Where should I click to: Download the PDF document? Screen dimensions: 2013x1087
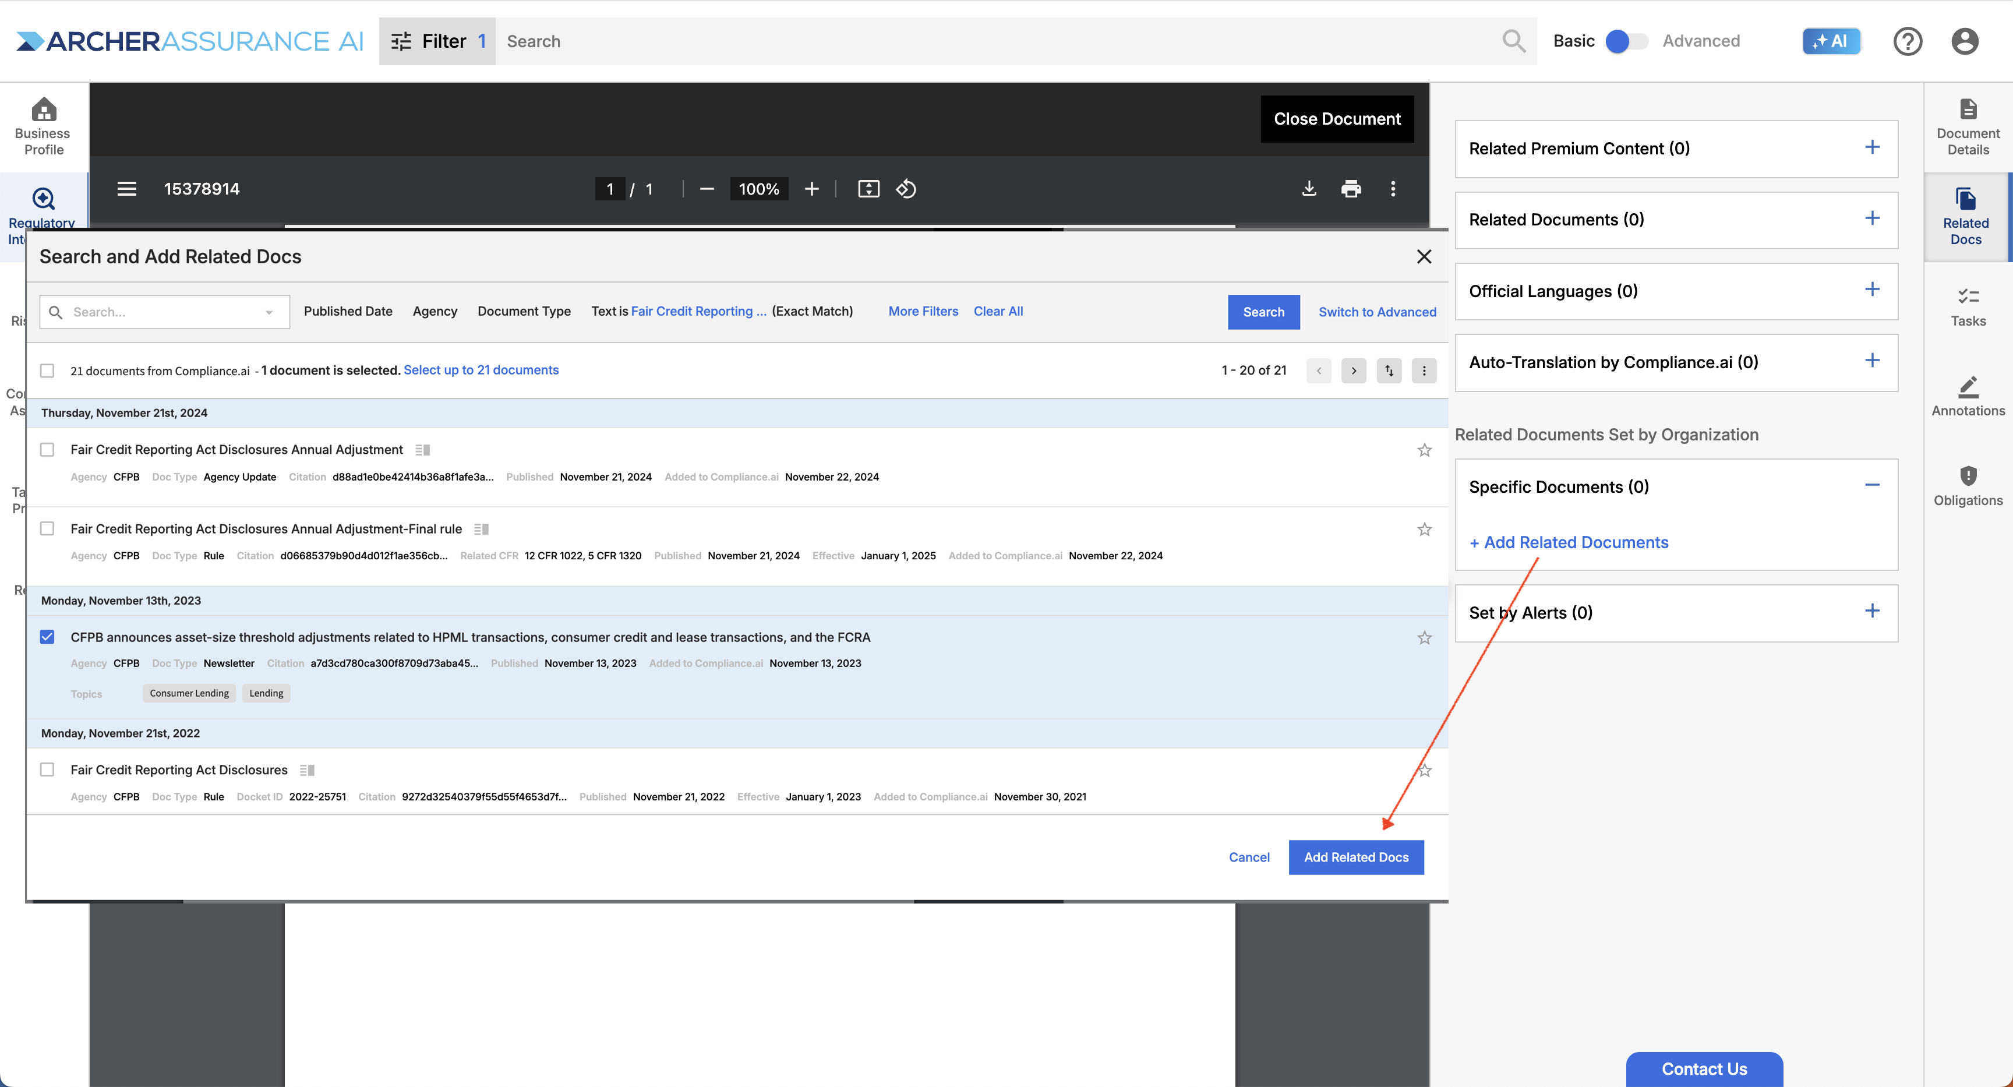tap(1309, 188)
